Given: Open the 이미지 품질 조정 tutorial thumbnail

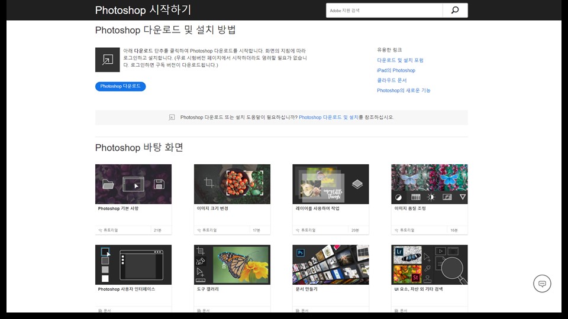Looking at the screenshot, I should pyautogui.click(x=430, y=184).
